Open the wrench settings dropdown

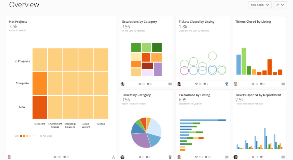pyautogui.click(x=280, y=5)
